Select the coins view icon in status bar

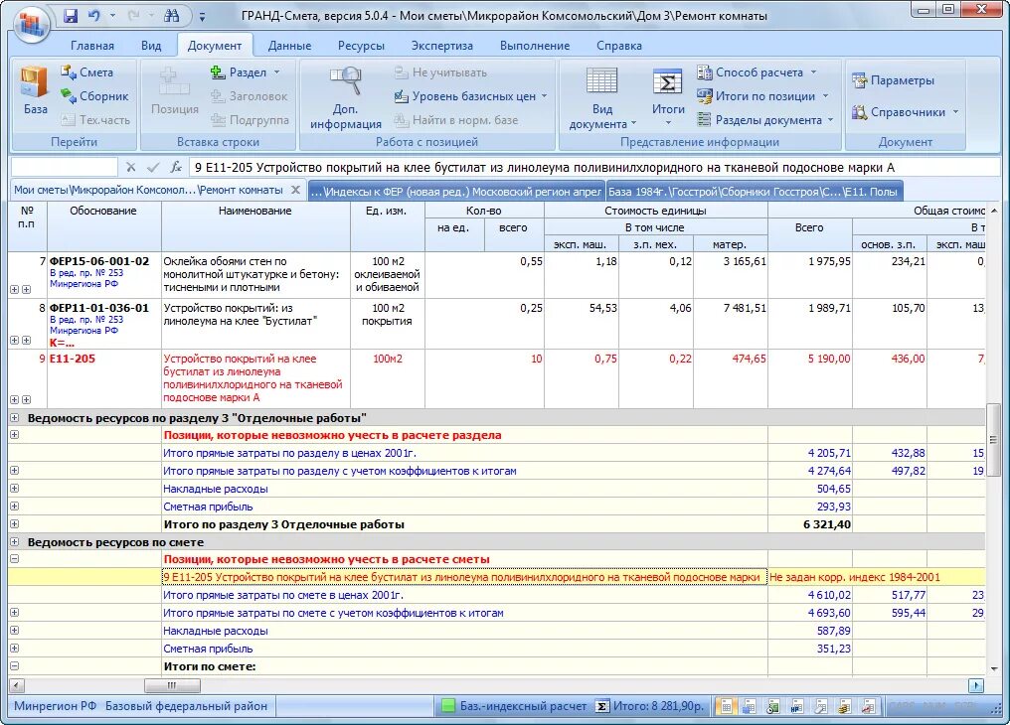coord(844,706)
